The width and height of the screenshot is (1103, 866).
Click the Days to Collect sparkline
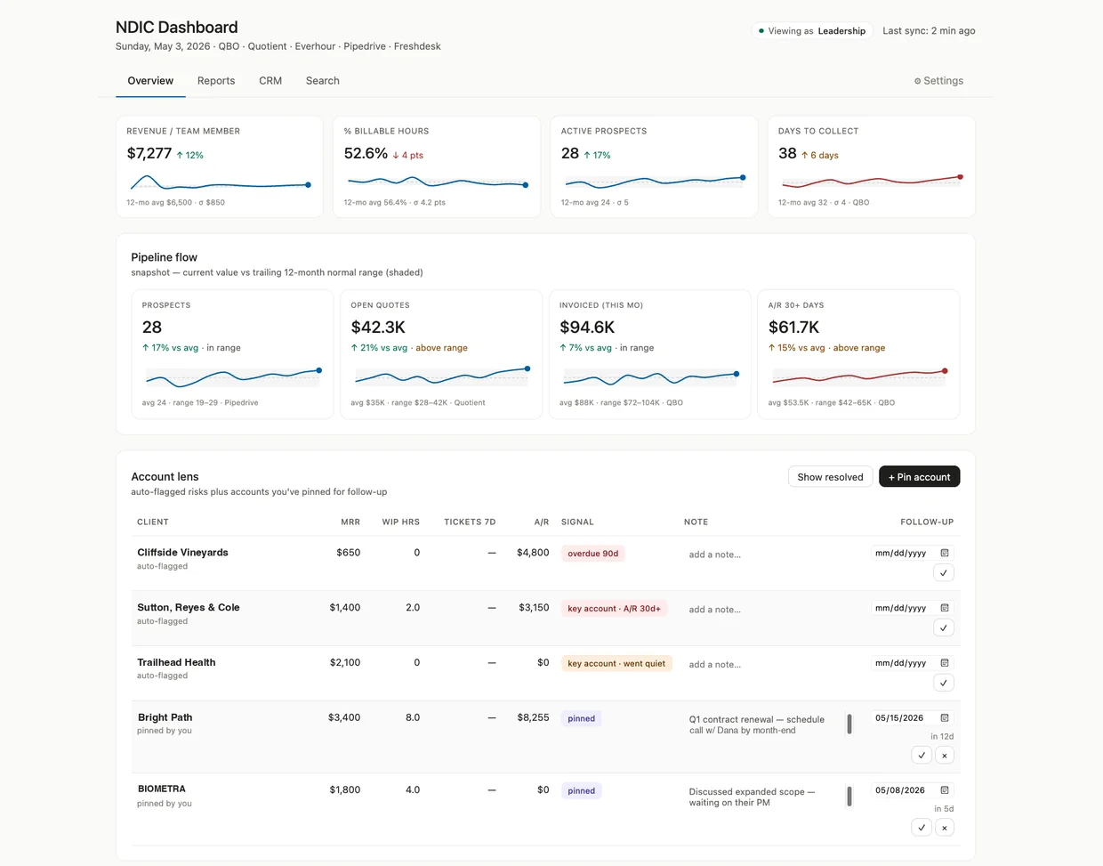[x=871, y=183]
